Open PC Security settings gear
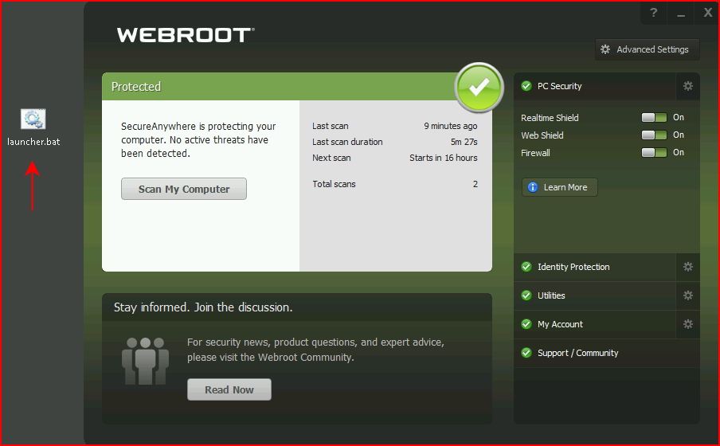Image resolution: width=720 pixels, height=446 pixels. pyautogui.click(x=687, y=86)
